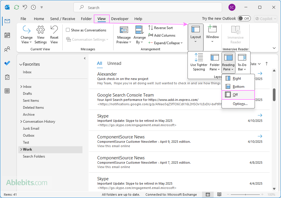Check Show as Conversations box
The width and height of the screenshot is (281, 198).
tap(68, 30)
